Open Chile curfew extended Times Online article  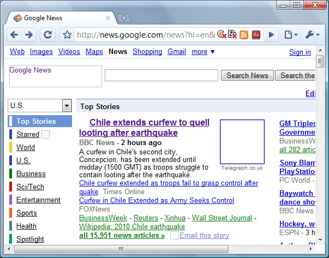click(x=169, y=187)
